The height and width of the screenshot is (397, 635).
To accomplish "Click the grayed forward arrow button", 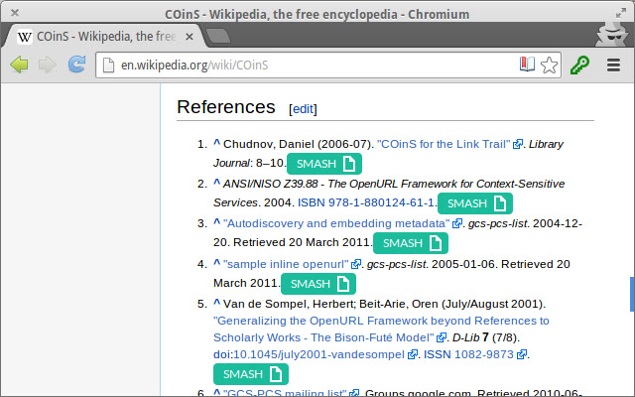I will pos(48,65).
